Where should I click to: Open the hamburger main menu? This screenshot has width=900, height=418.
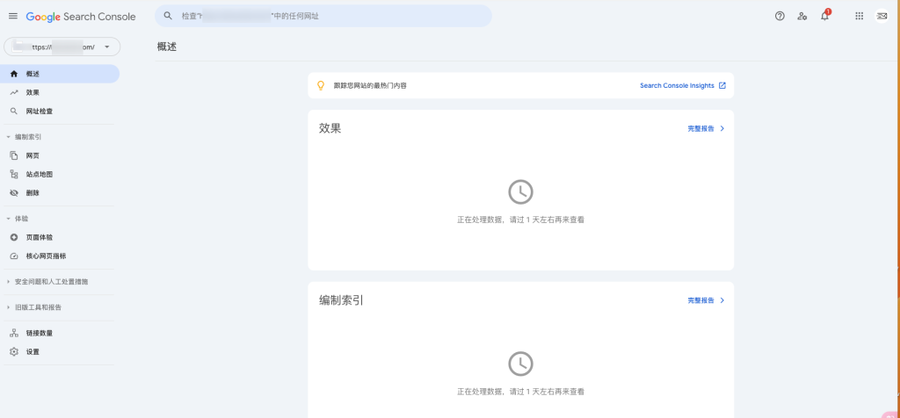(13, 16)
